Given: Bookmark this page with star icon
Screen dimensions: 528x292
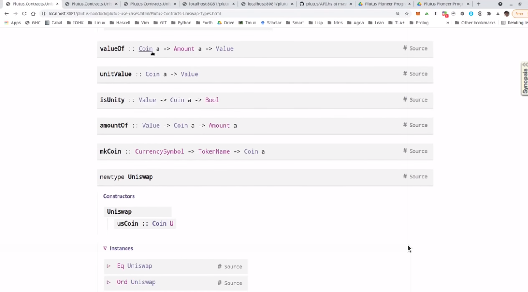Looking at the screenshot, I should click(x=407, y=14).
